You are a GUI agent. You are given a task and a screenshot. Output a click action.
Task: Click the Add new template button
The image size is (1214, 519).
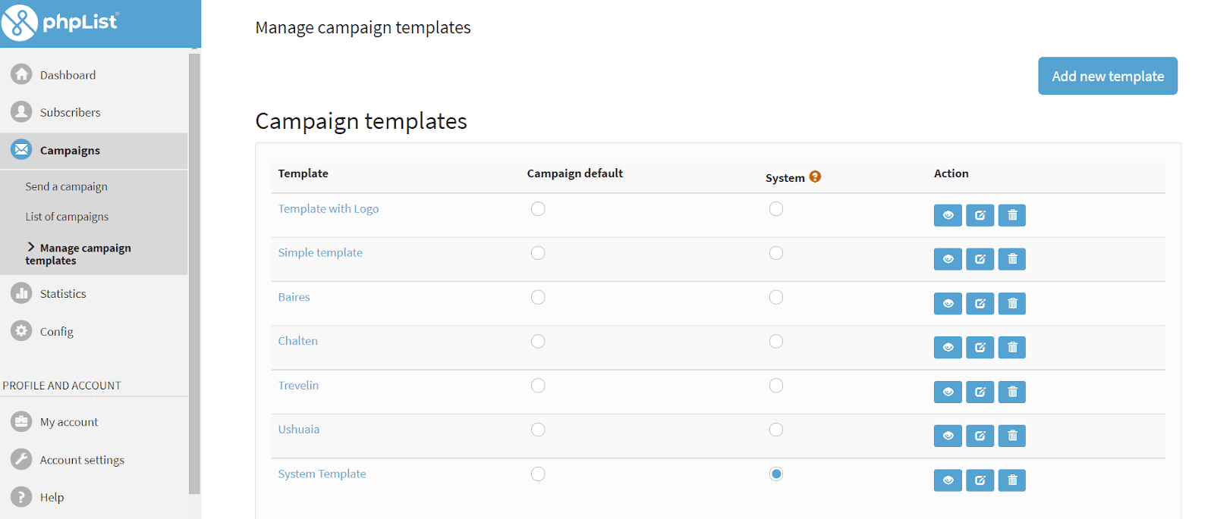click(x=1107, y=77)
